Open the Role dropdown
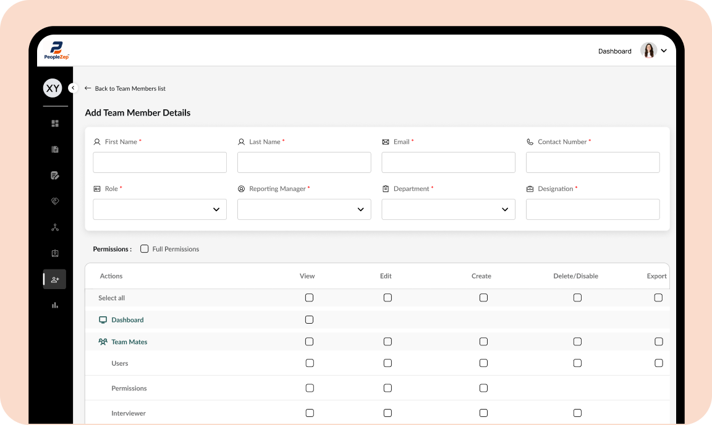The height and width of the screenshot is (425, 712). point(160,209)
